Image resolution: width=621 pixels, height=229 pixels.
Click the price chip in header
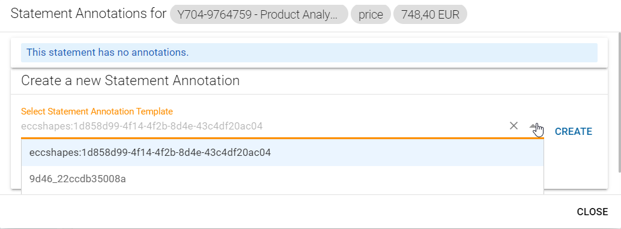tap(371, 15)
